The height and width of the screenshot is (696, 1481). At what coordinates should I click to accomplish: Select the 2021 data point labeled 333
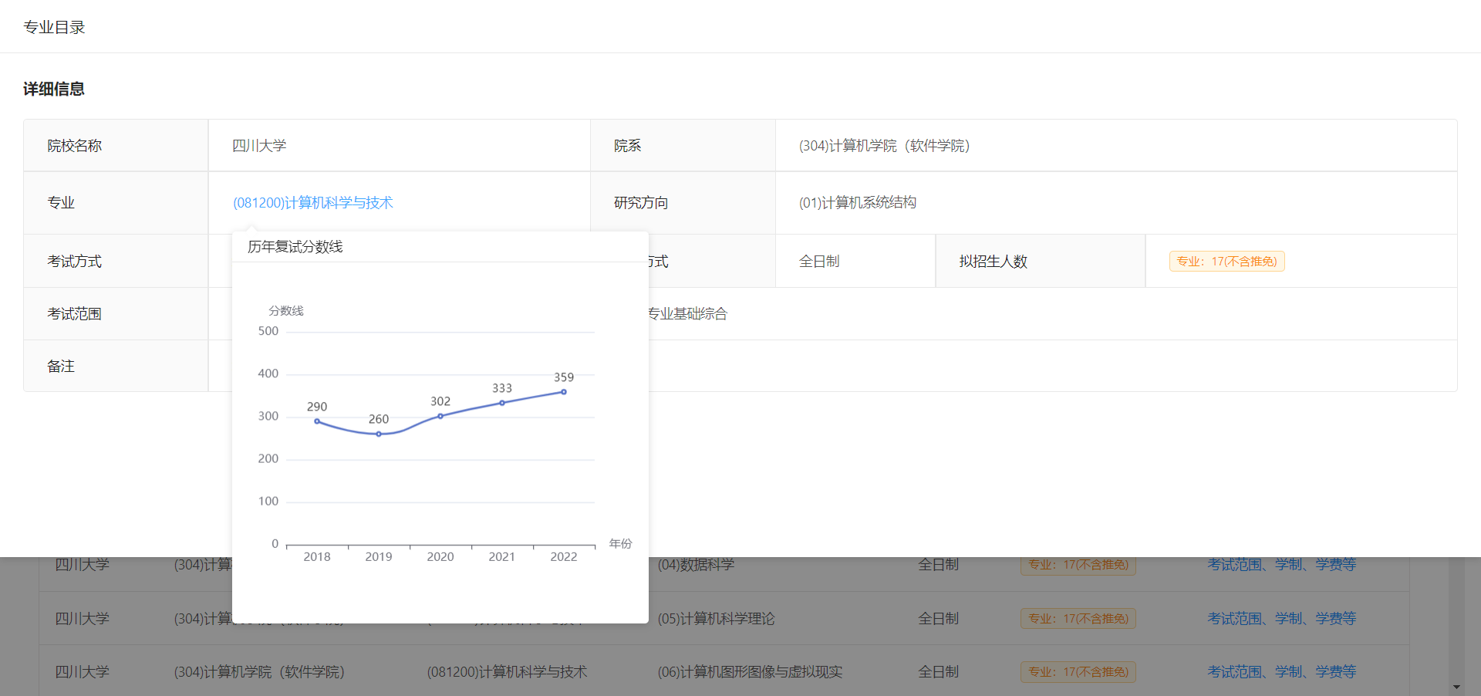click(x=502, y=403)
